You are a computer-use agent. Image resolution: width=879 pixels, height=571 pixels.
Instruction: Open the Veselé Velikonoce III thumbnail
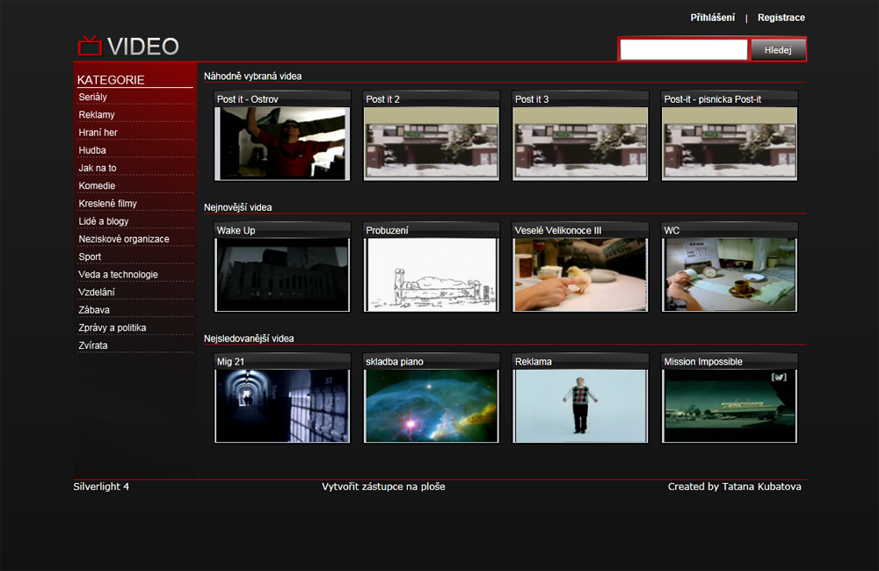[x=580, y=275]
